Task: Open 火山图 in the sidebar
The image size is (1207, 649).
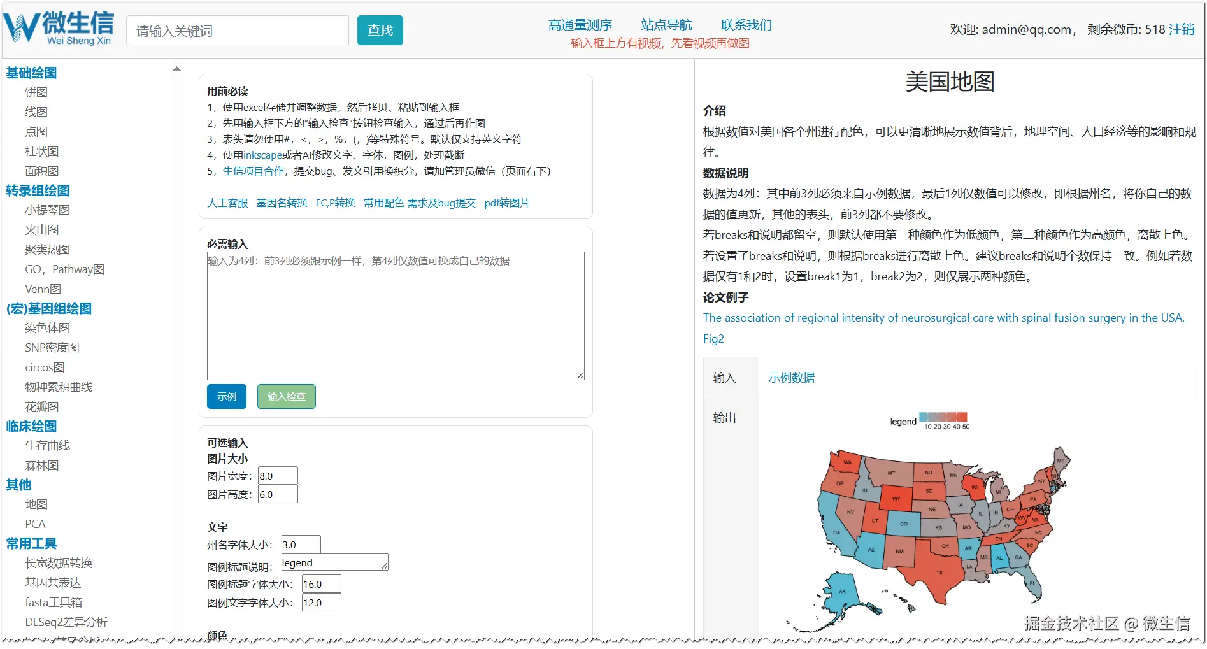Action: click(42, 230)
